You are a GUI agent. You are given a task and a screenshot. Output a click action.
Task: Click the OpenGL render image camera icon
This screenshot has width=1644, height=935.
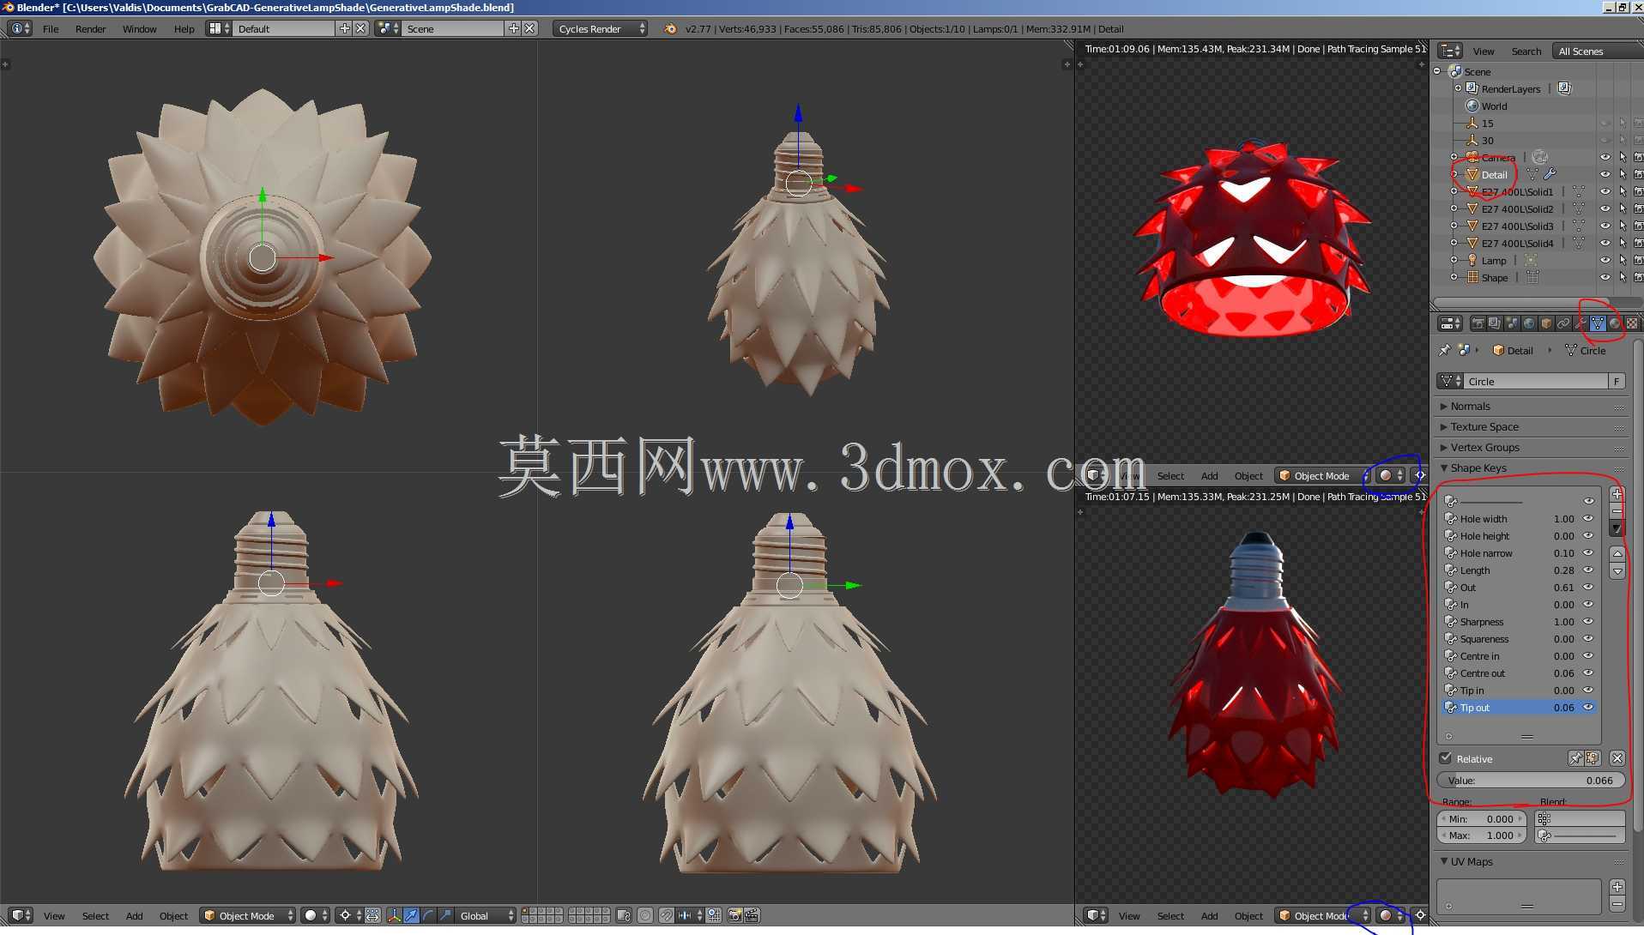(734, 915)
